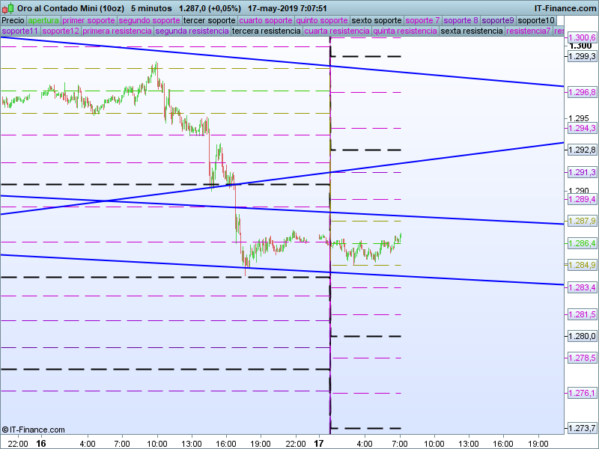This screenshot has height=449, width=599.
Task: Select the resistencia7 legend label
Action: 529,31
